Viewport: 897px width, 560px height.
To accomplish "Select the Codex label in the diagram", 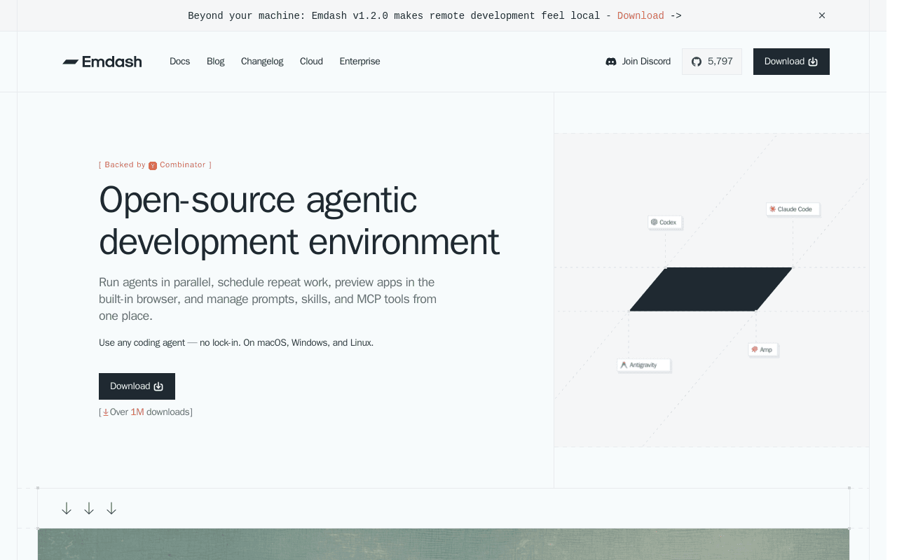I will 664,222.
